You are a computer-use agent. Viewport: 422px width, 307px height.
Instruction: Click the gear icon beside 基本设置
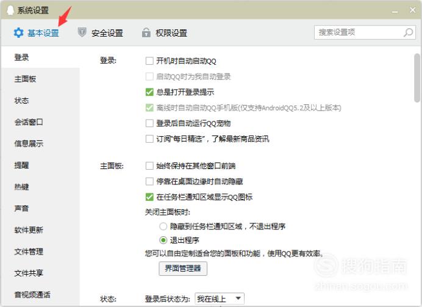point(18,33)
